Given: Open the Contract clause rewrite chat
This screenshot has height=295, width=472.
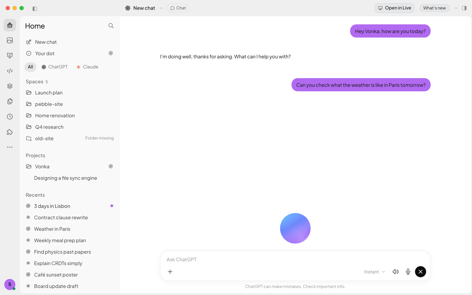Looking at the screenshot, I should [x=69, y=218].
